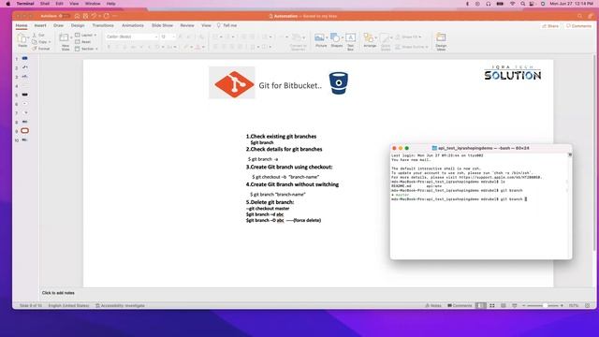Insert a New Slide
Viewport: 599px width, 337px height.
click(65, 40)
